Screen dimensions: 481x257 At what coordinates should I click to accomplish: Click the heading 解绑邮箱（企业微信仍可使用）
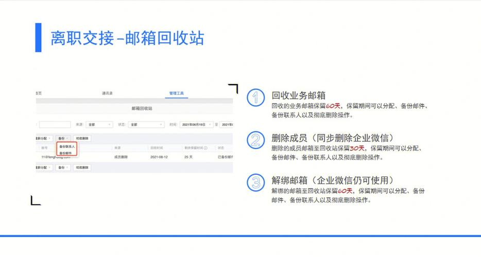coord(333,180)
